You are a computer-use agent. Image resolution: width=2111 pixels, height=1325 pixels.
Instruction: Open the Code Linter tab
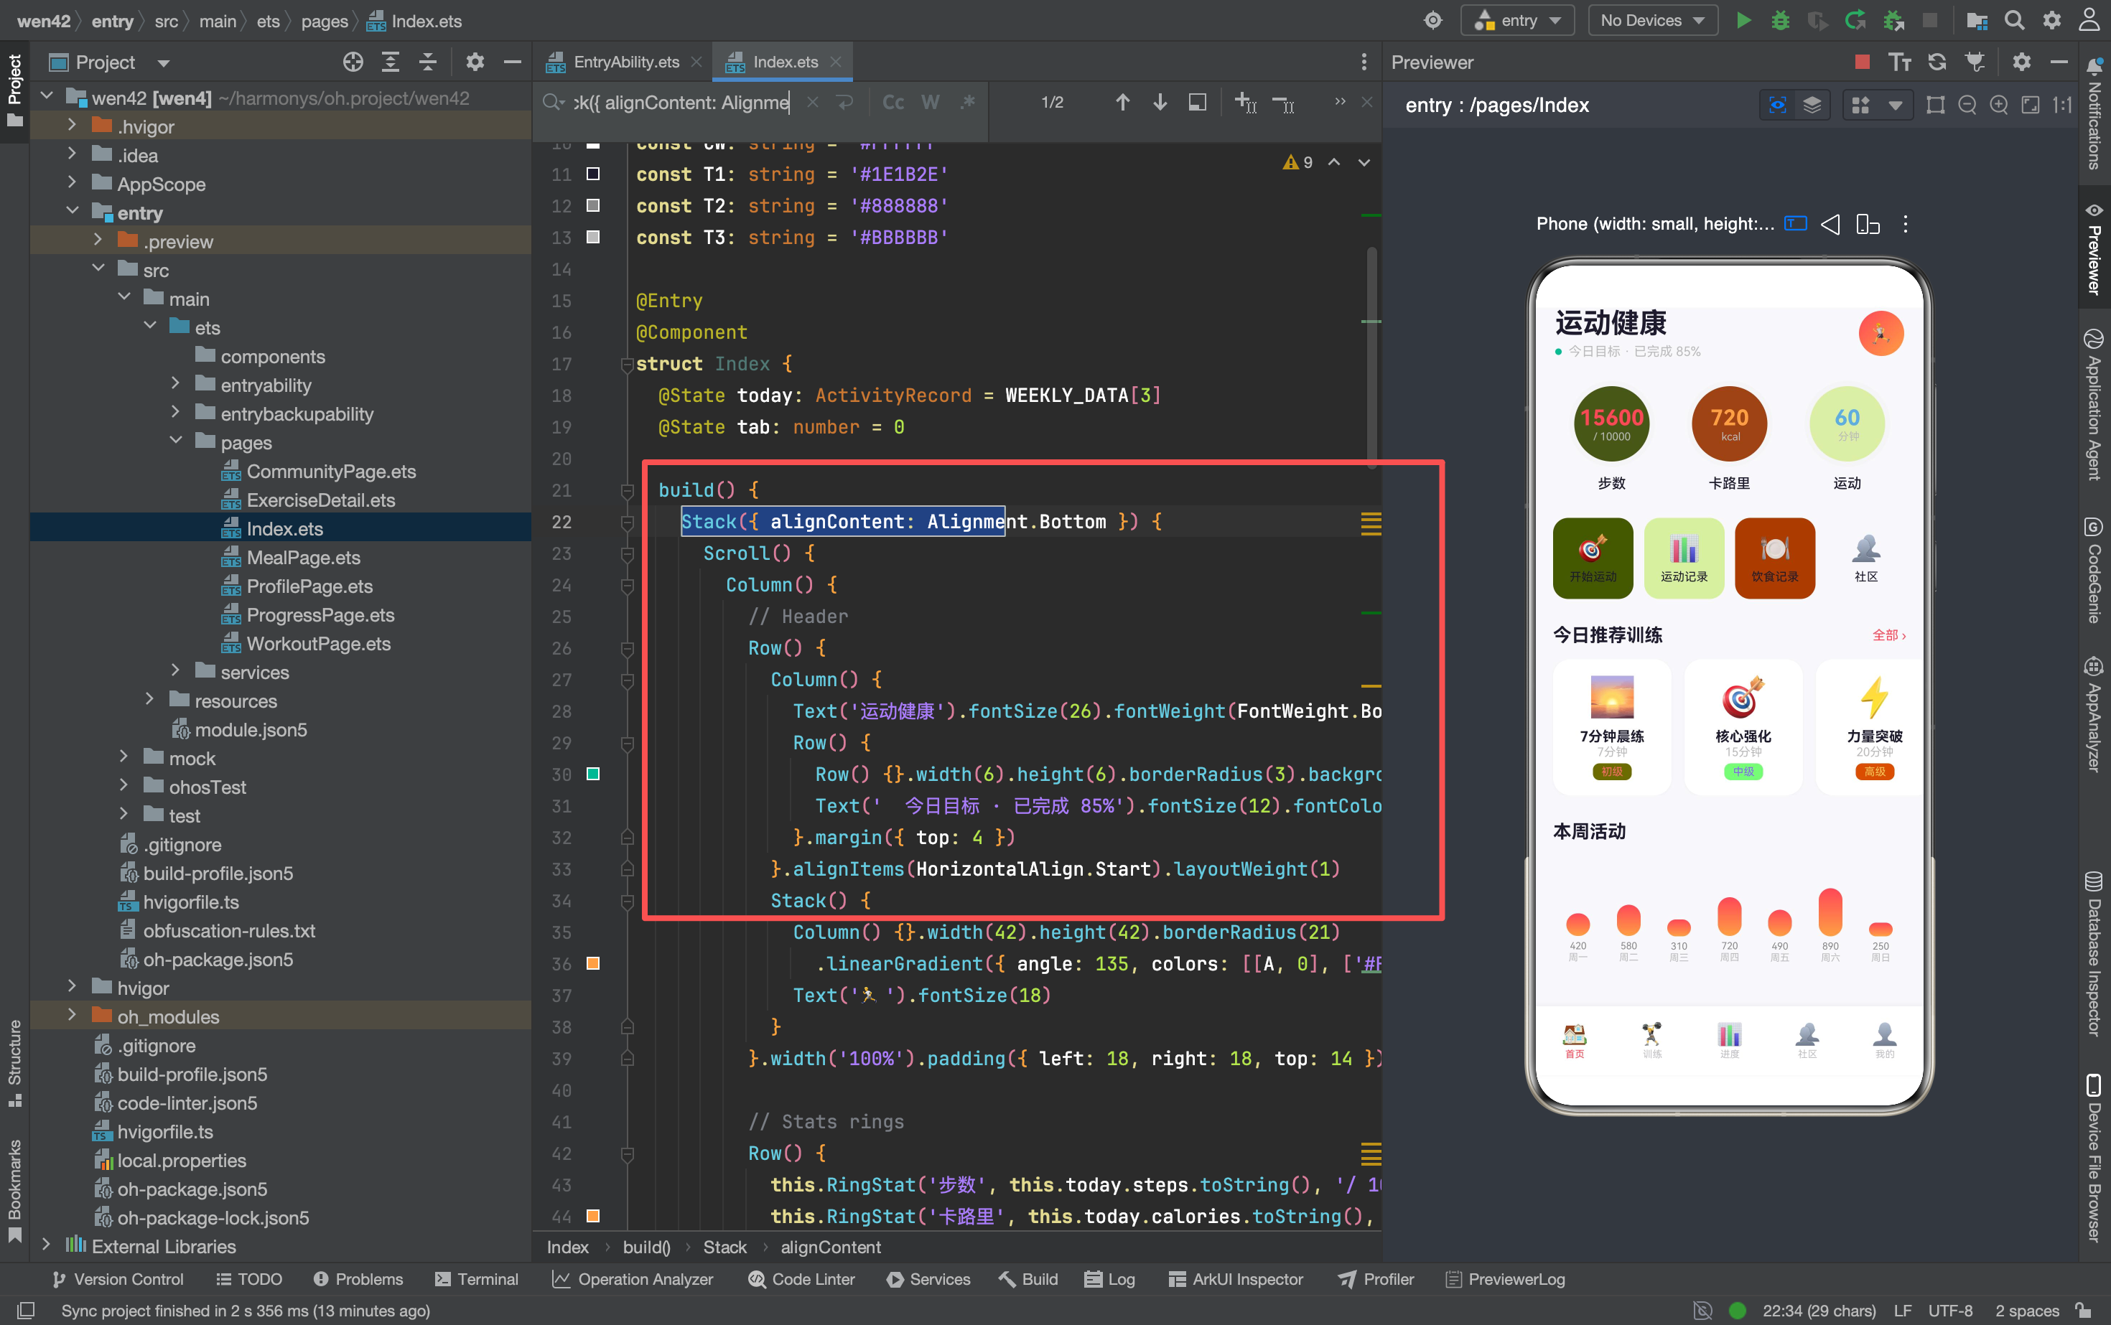[x=801, y=1280]
